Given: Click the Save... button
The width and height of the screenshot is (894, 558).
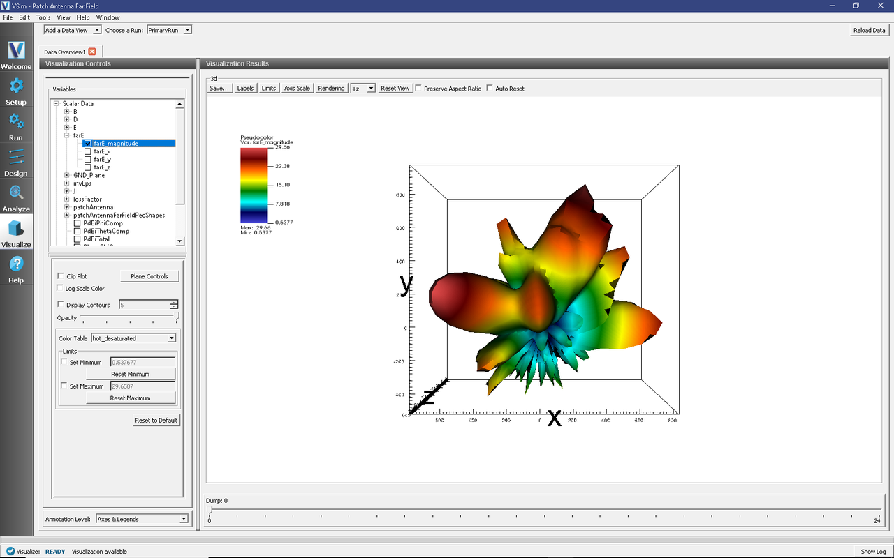Looking at the screenshot, I should coord(219,89).
